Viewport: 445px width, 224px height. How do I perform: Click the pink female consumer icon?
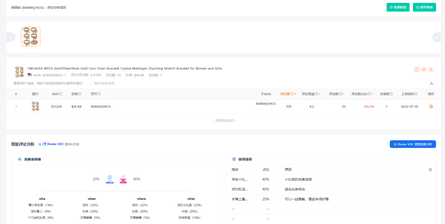pyautogui.click(x=123, y=179)
